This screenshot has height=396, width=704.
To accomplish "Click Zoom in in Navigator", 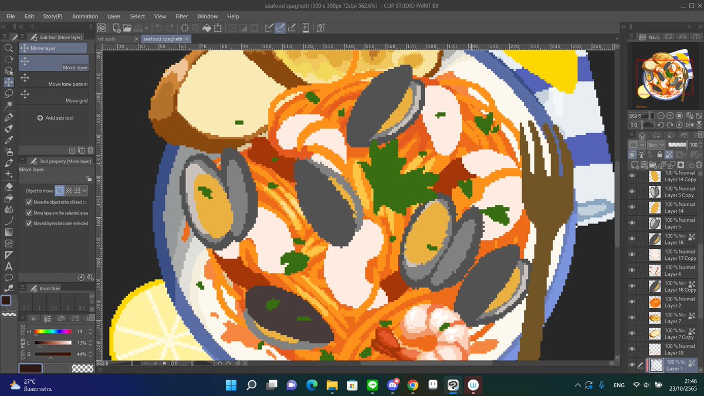I will (x=670, y=116).
